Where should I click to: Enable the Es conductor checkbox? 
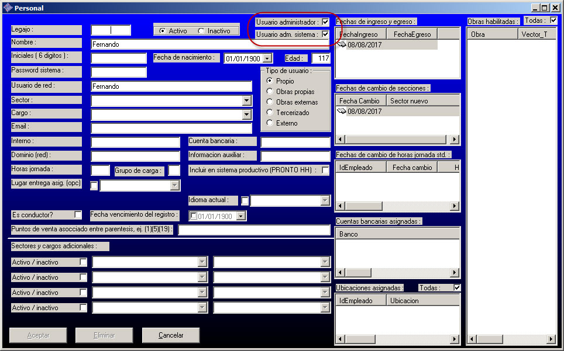[x=78, y=215]
